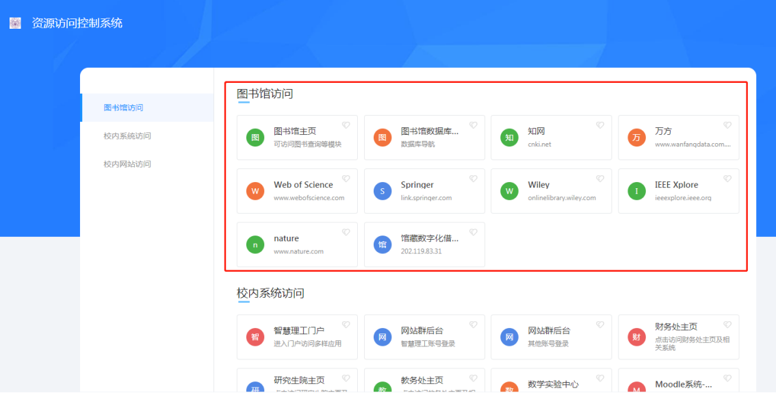Click the heart icon on 数学实验中心 card
The image size is (776, 393).
600,378
